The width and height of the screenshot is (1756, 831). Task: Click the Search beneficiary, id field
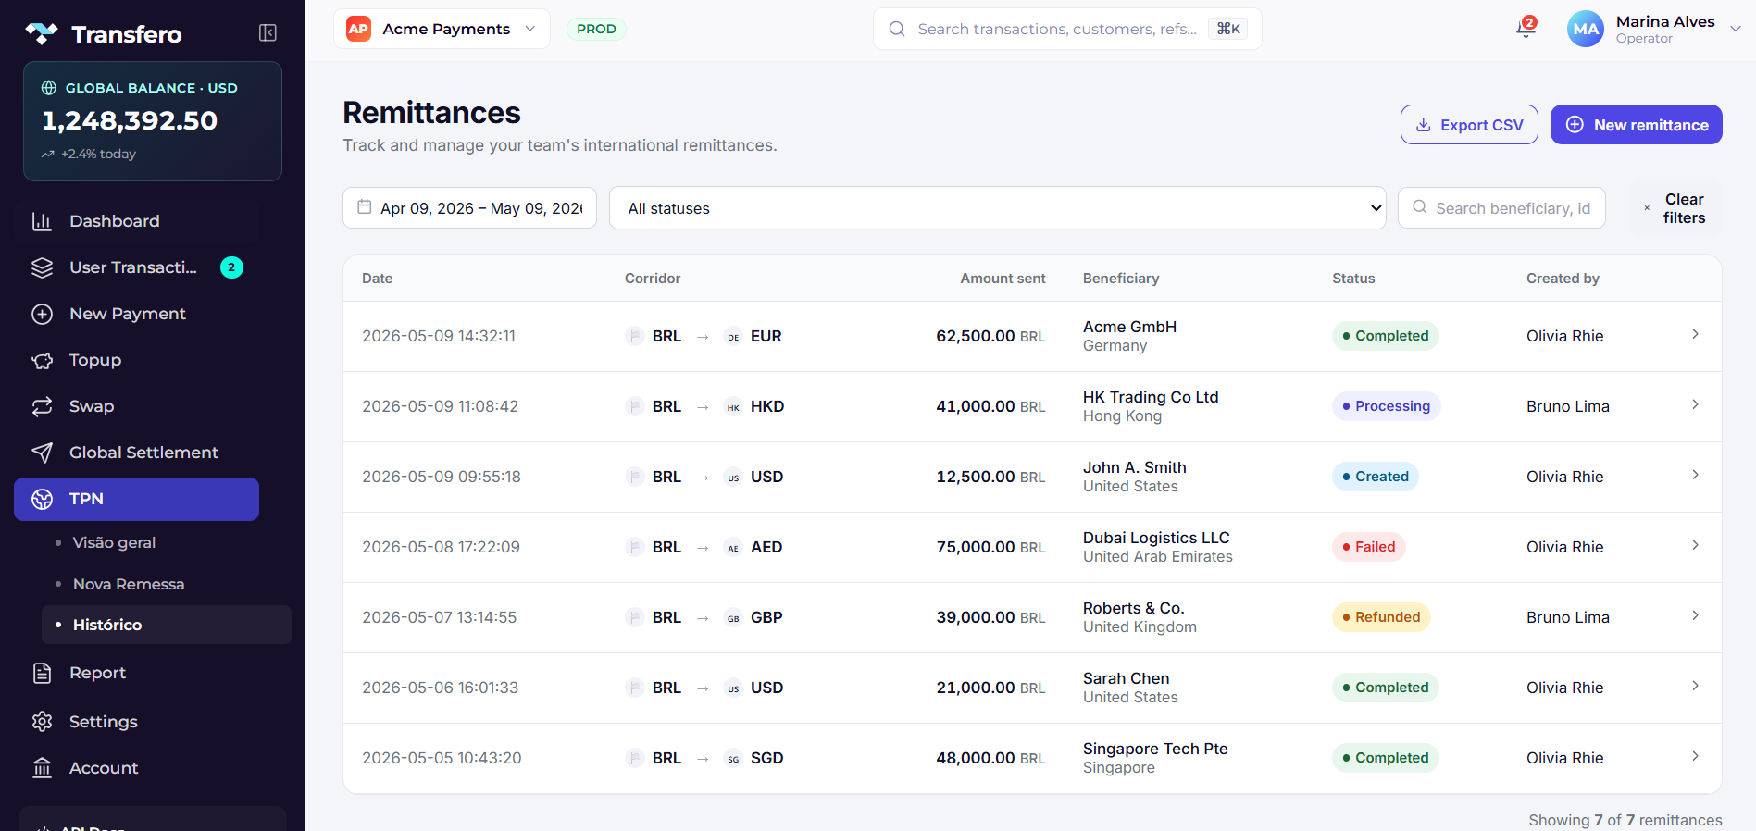coord(1501,208)
